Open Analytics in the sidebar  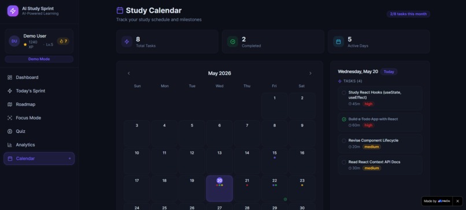39,145
